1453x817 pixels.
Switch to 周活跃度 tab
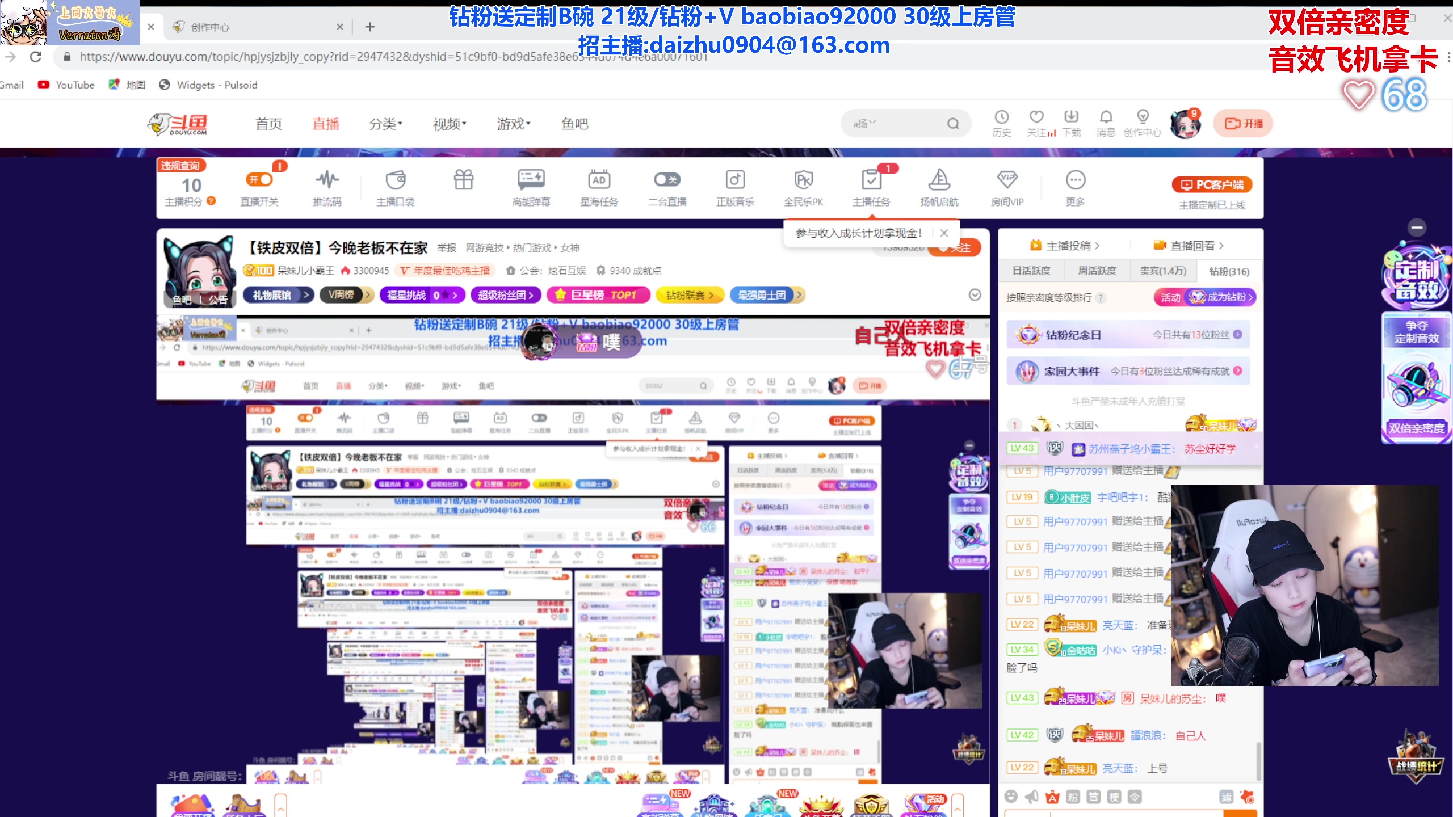pyautogui.click(x=1097, y=271)
